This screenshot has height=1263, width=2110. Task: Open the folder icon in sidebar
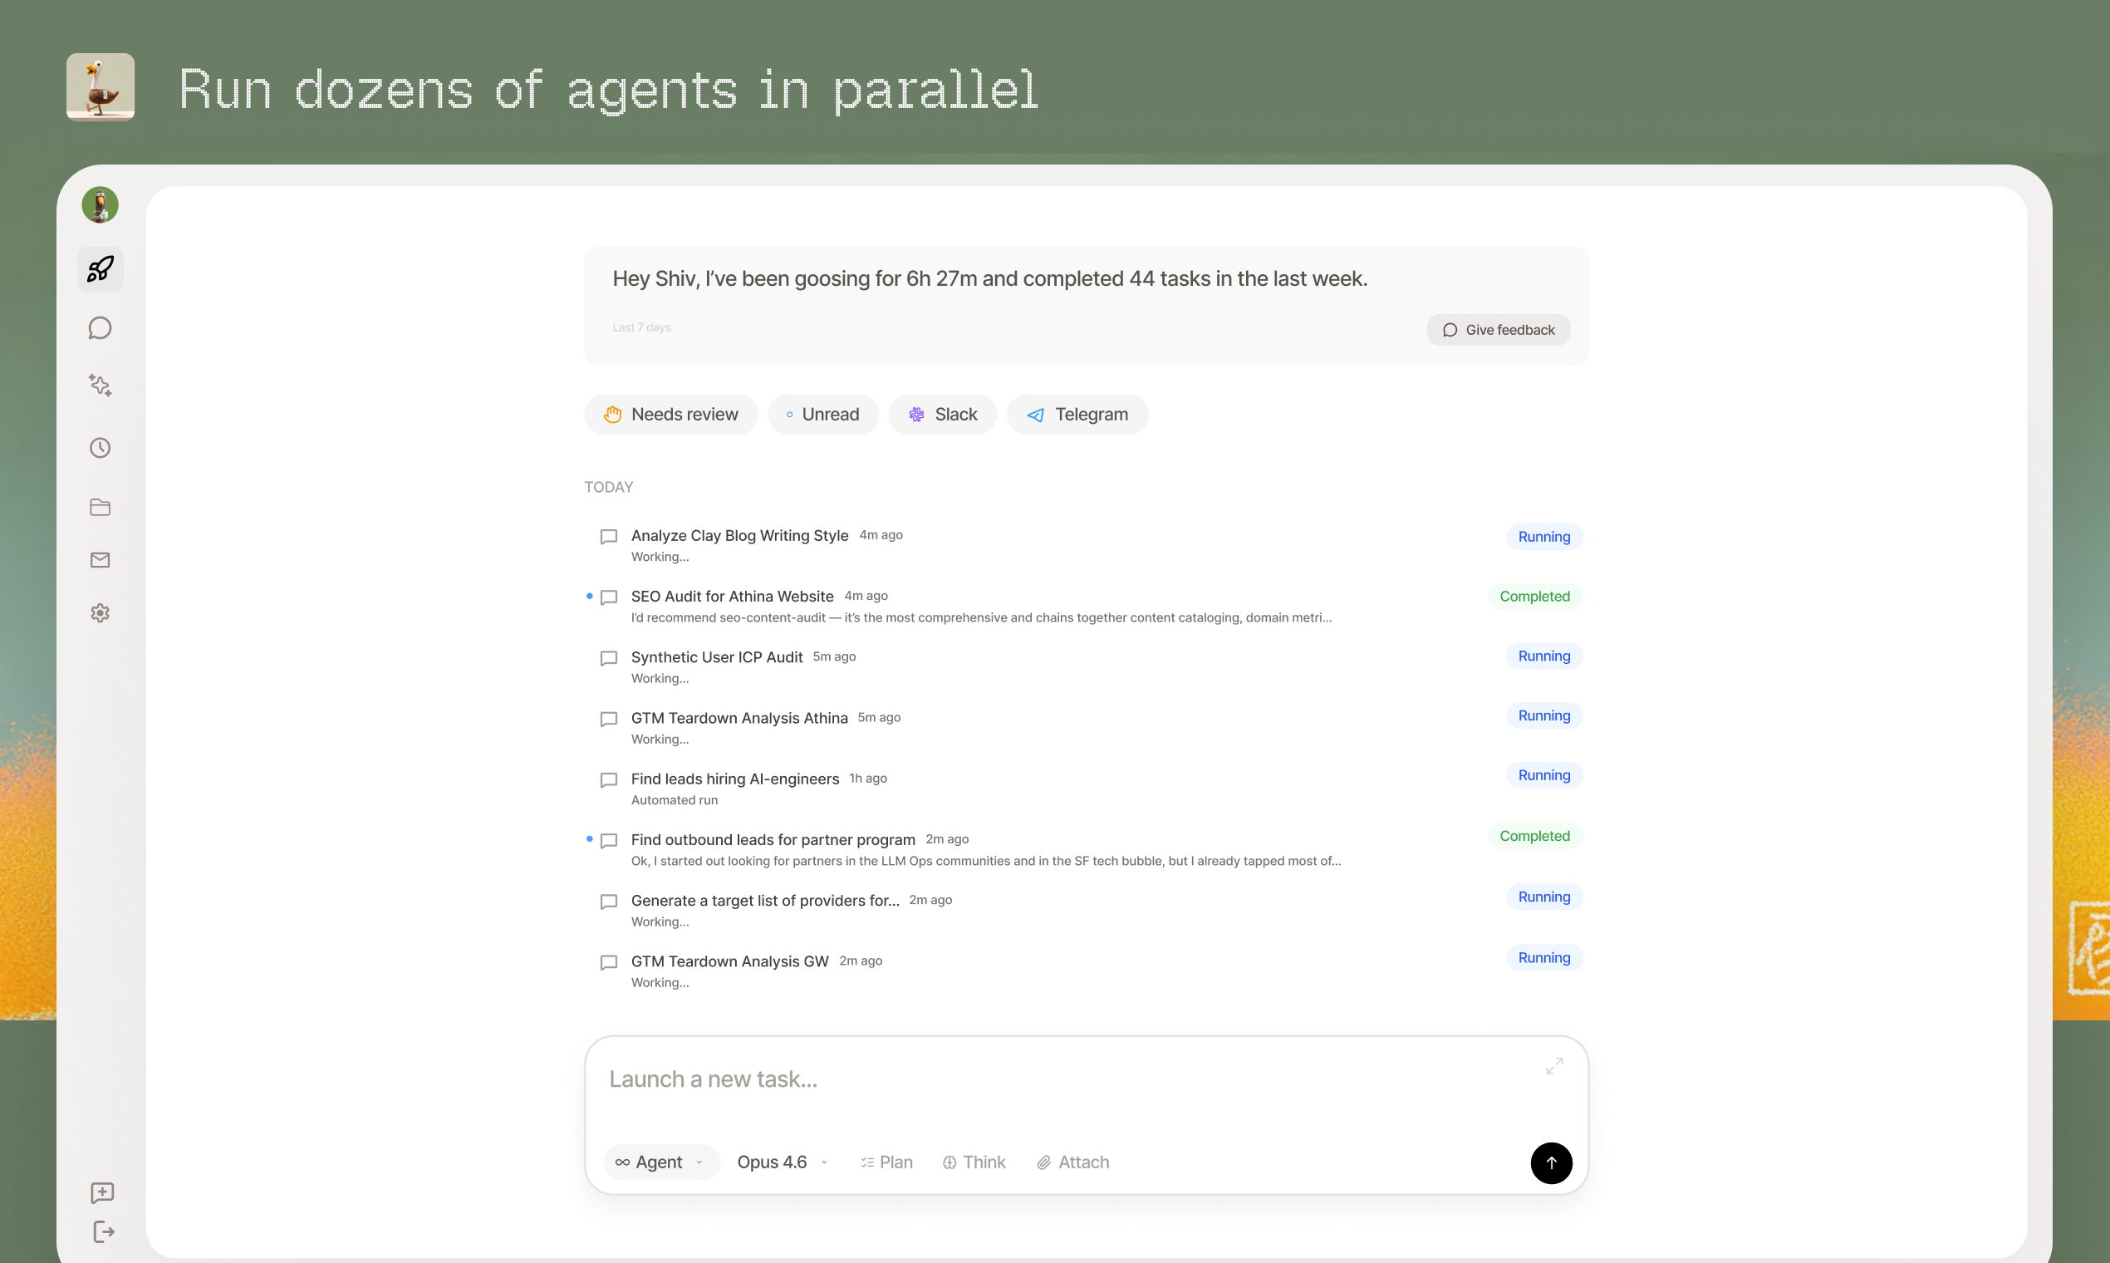(101, 507)
